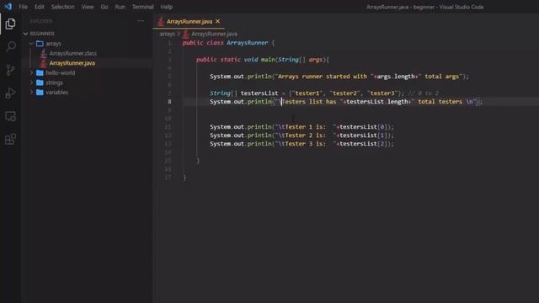The width and height of the screenshot is (539, 303).
Task: Expand the strings folder chevron
Action: pyautogui.click(x=31, y=82)
